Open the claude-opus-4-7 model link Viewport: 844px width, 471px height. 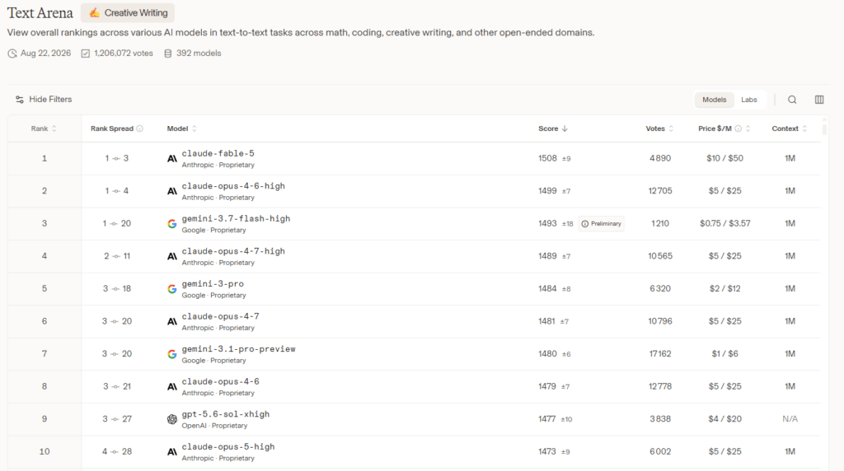(x=220, y=317)
